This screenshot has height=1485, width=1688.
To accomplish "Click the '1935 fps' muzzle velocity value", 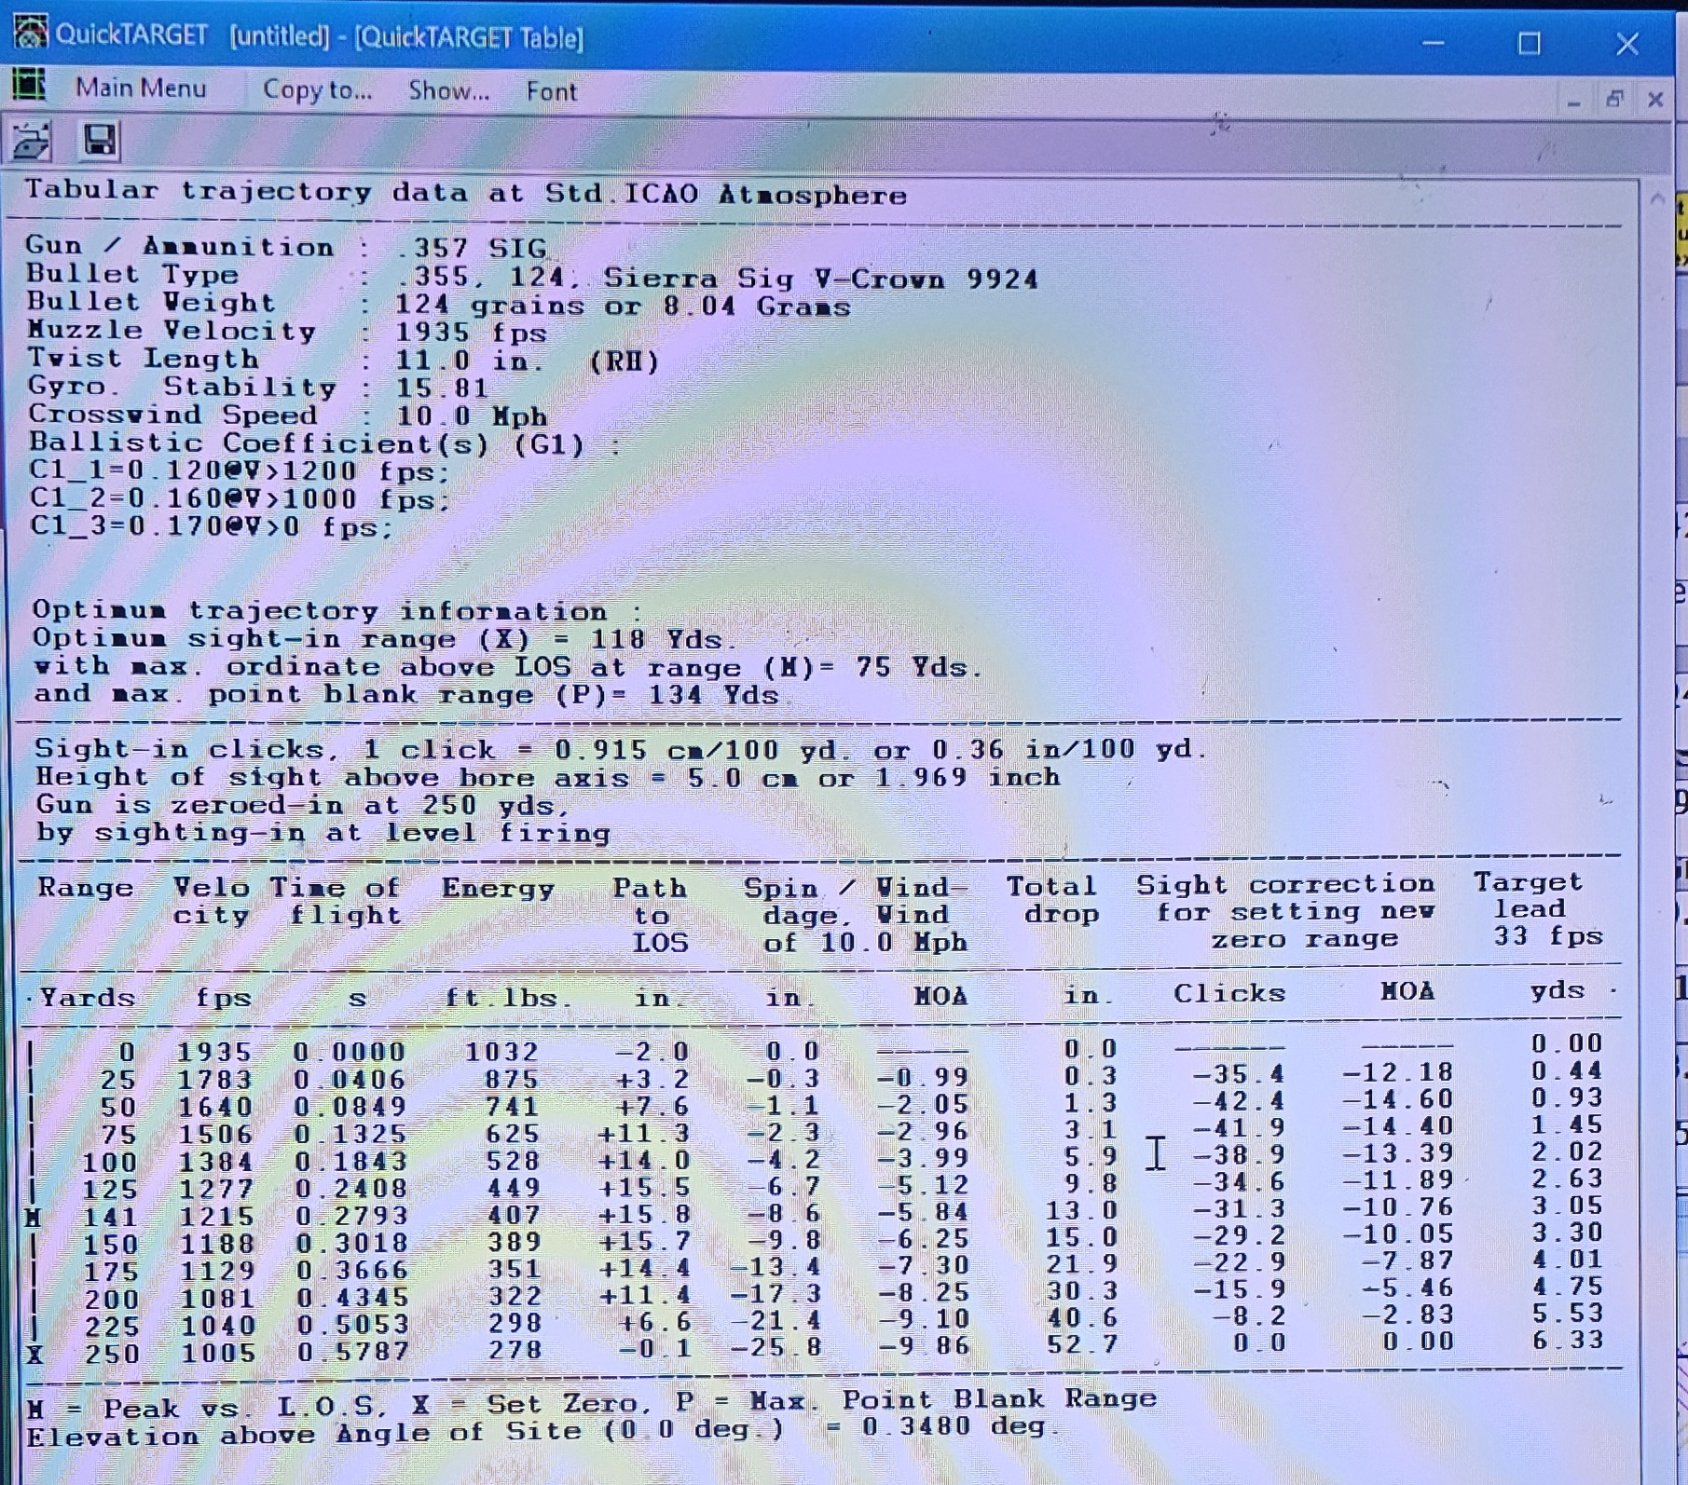I will [471, 333].
